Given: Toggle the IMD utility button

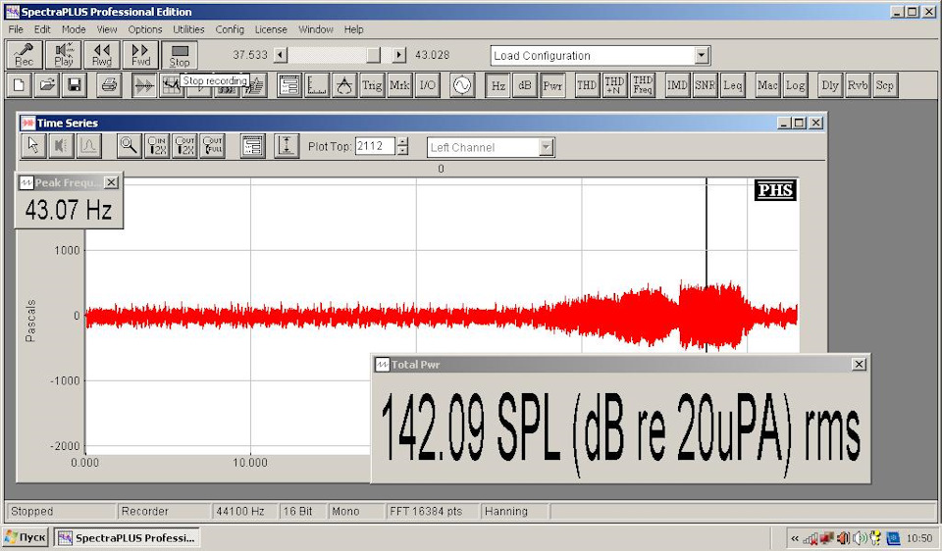Looking at the screenshot, I should point(677,85).
